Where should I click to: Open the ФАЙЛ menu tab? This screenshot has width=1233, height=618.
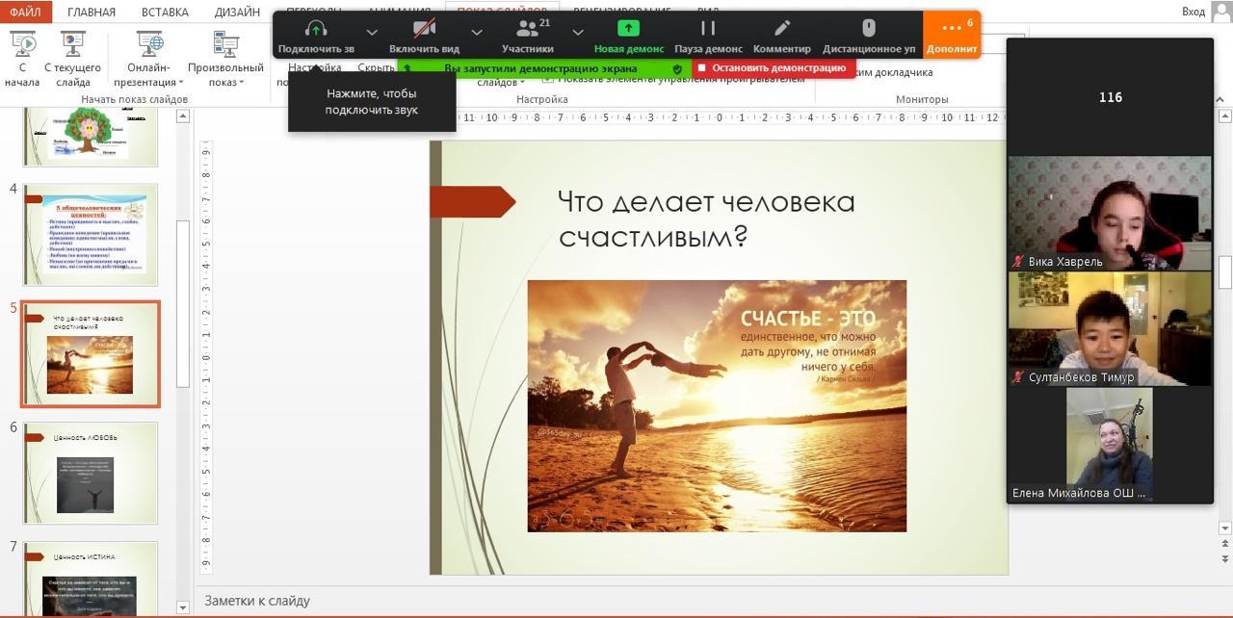pyautogui.click(x=24, y=12)
